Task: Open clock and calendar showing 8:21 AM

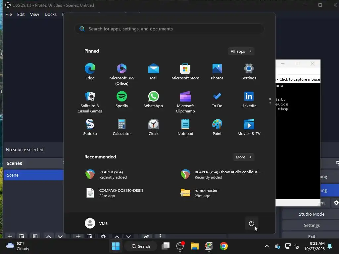Action: 315,246
